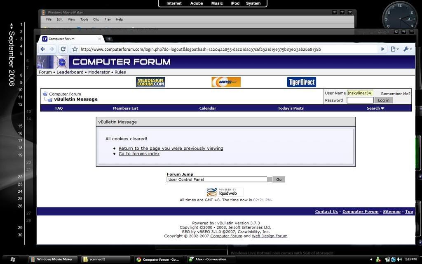Open Help menu in Windows Movie Maker
Viewport: 422px width, 264px height.
coord(119,19)
